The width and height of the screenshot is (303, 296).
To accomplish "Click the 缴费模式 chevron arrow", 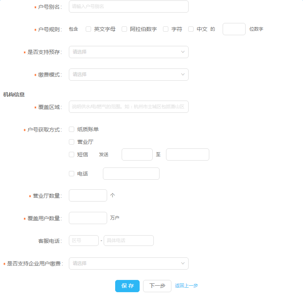I will (183, 75).
